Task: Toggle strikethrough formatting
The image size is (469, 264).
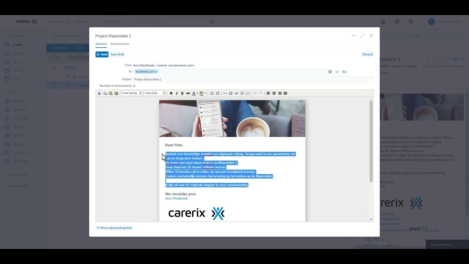Action: pyautogui.click(x=188, y=93)
